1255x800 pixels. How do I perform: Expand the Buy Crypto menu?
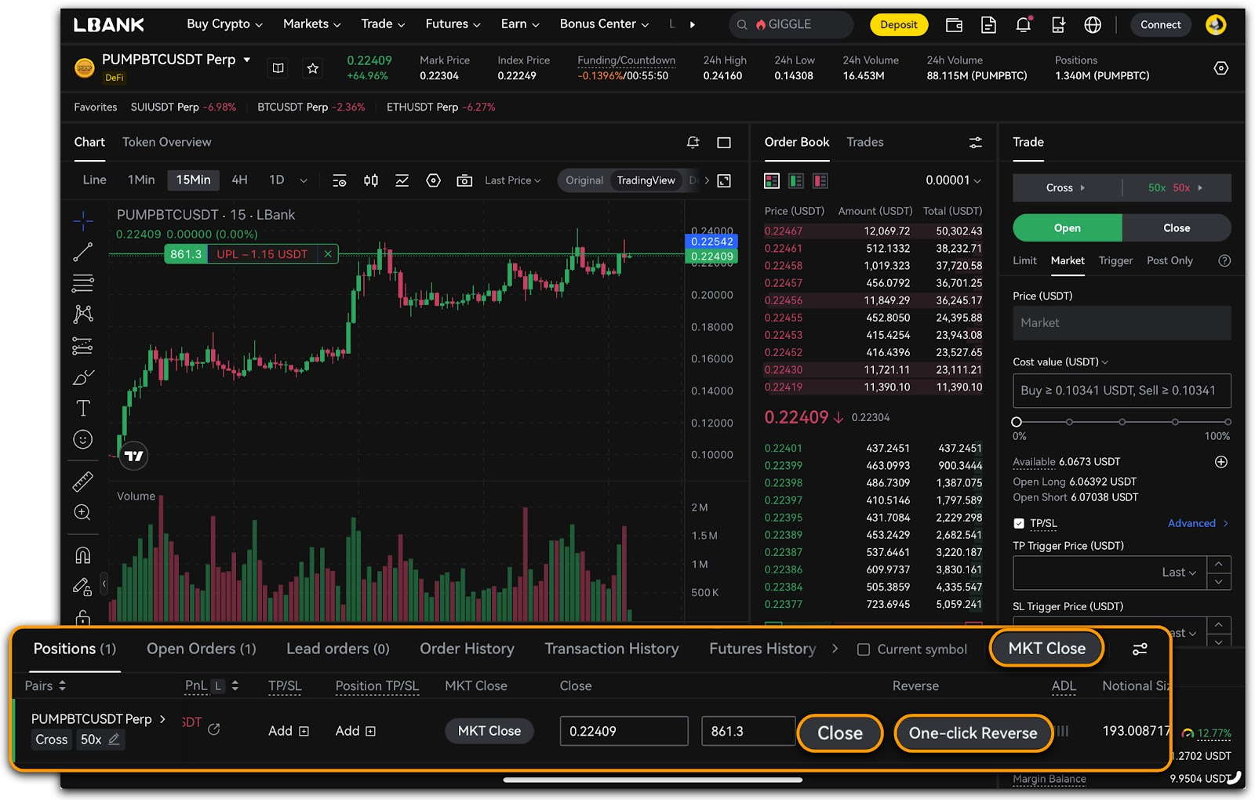click(x=224, y=24)
